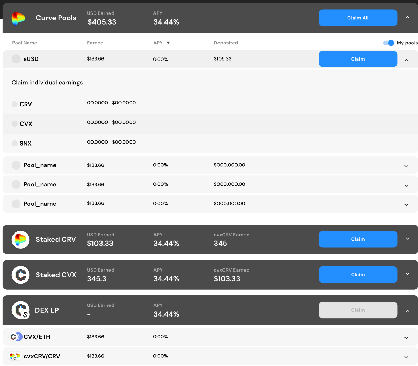Click Staked CVX USD earned 345.3
Screen dimensions: 418x366
coord(97,278)
